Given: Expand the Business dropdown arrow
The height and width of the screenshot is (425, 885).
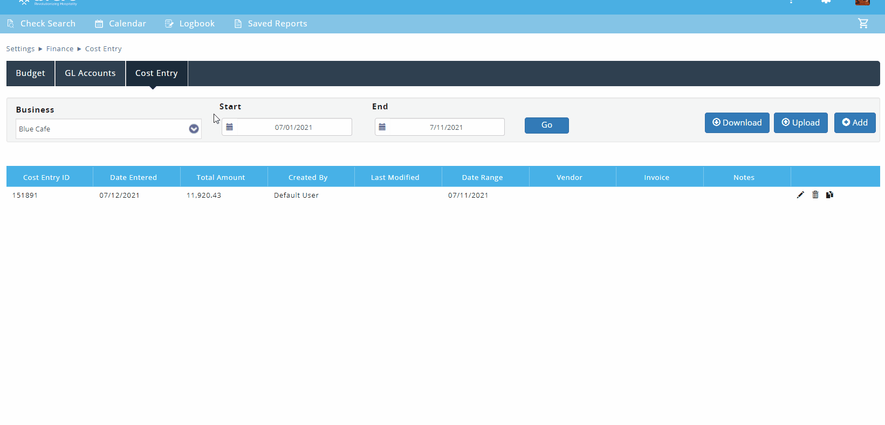Looking at the screenshot, I should tap(194, 129).
